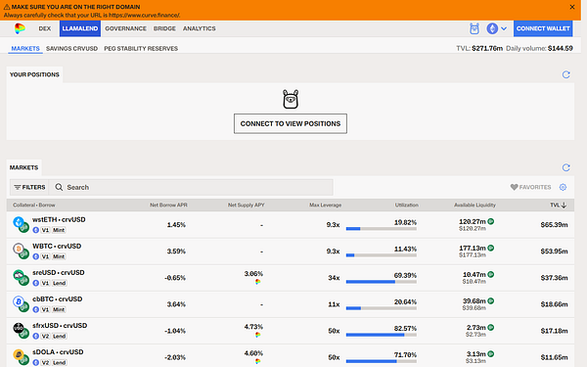Screen dimensions: 587x367
Task: Click the 3.59% borrow APR for WBTC
Action: click(x=176, y=252)
